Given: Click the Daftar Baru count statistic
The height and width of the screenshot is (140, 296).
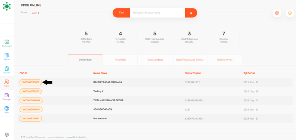Looking at the screenshot, I should point(86,37).
